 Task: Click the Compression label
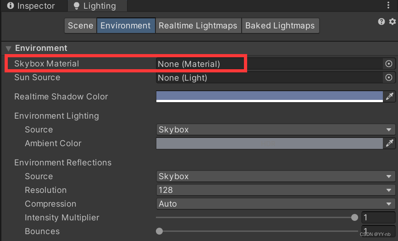pyautogui.click(x=50, y=204)
